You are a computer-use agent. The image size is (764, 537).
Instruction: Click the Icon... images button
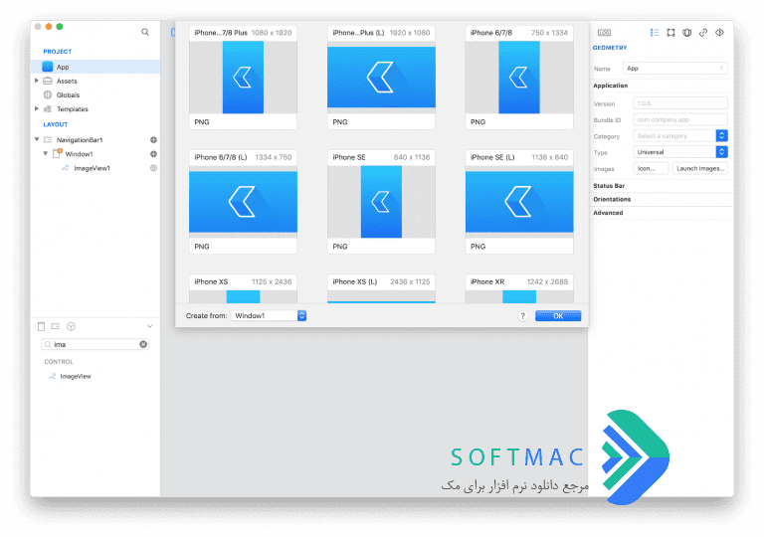pos(651,169)
